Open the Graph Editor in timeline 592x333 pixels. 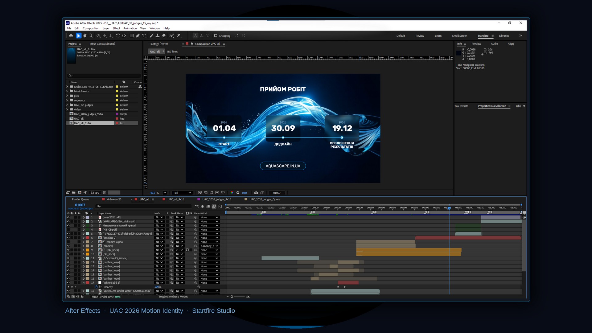point(220,207)
